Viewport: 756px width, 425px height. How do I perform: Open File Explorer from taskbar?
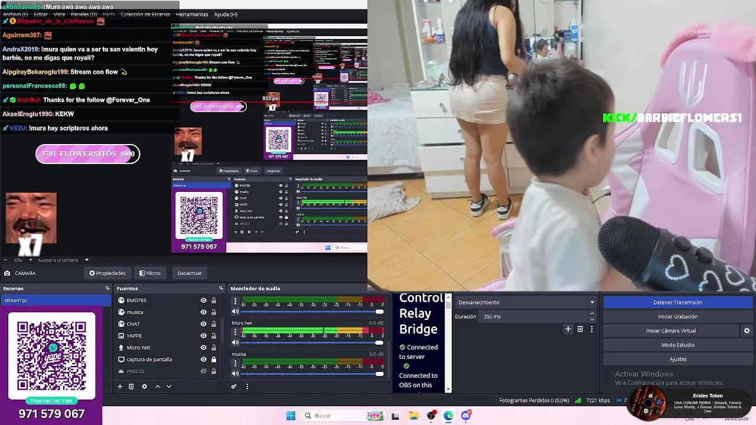click(413, 416)
